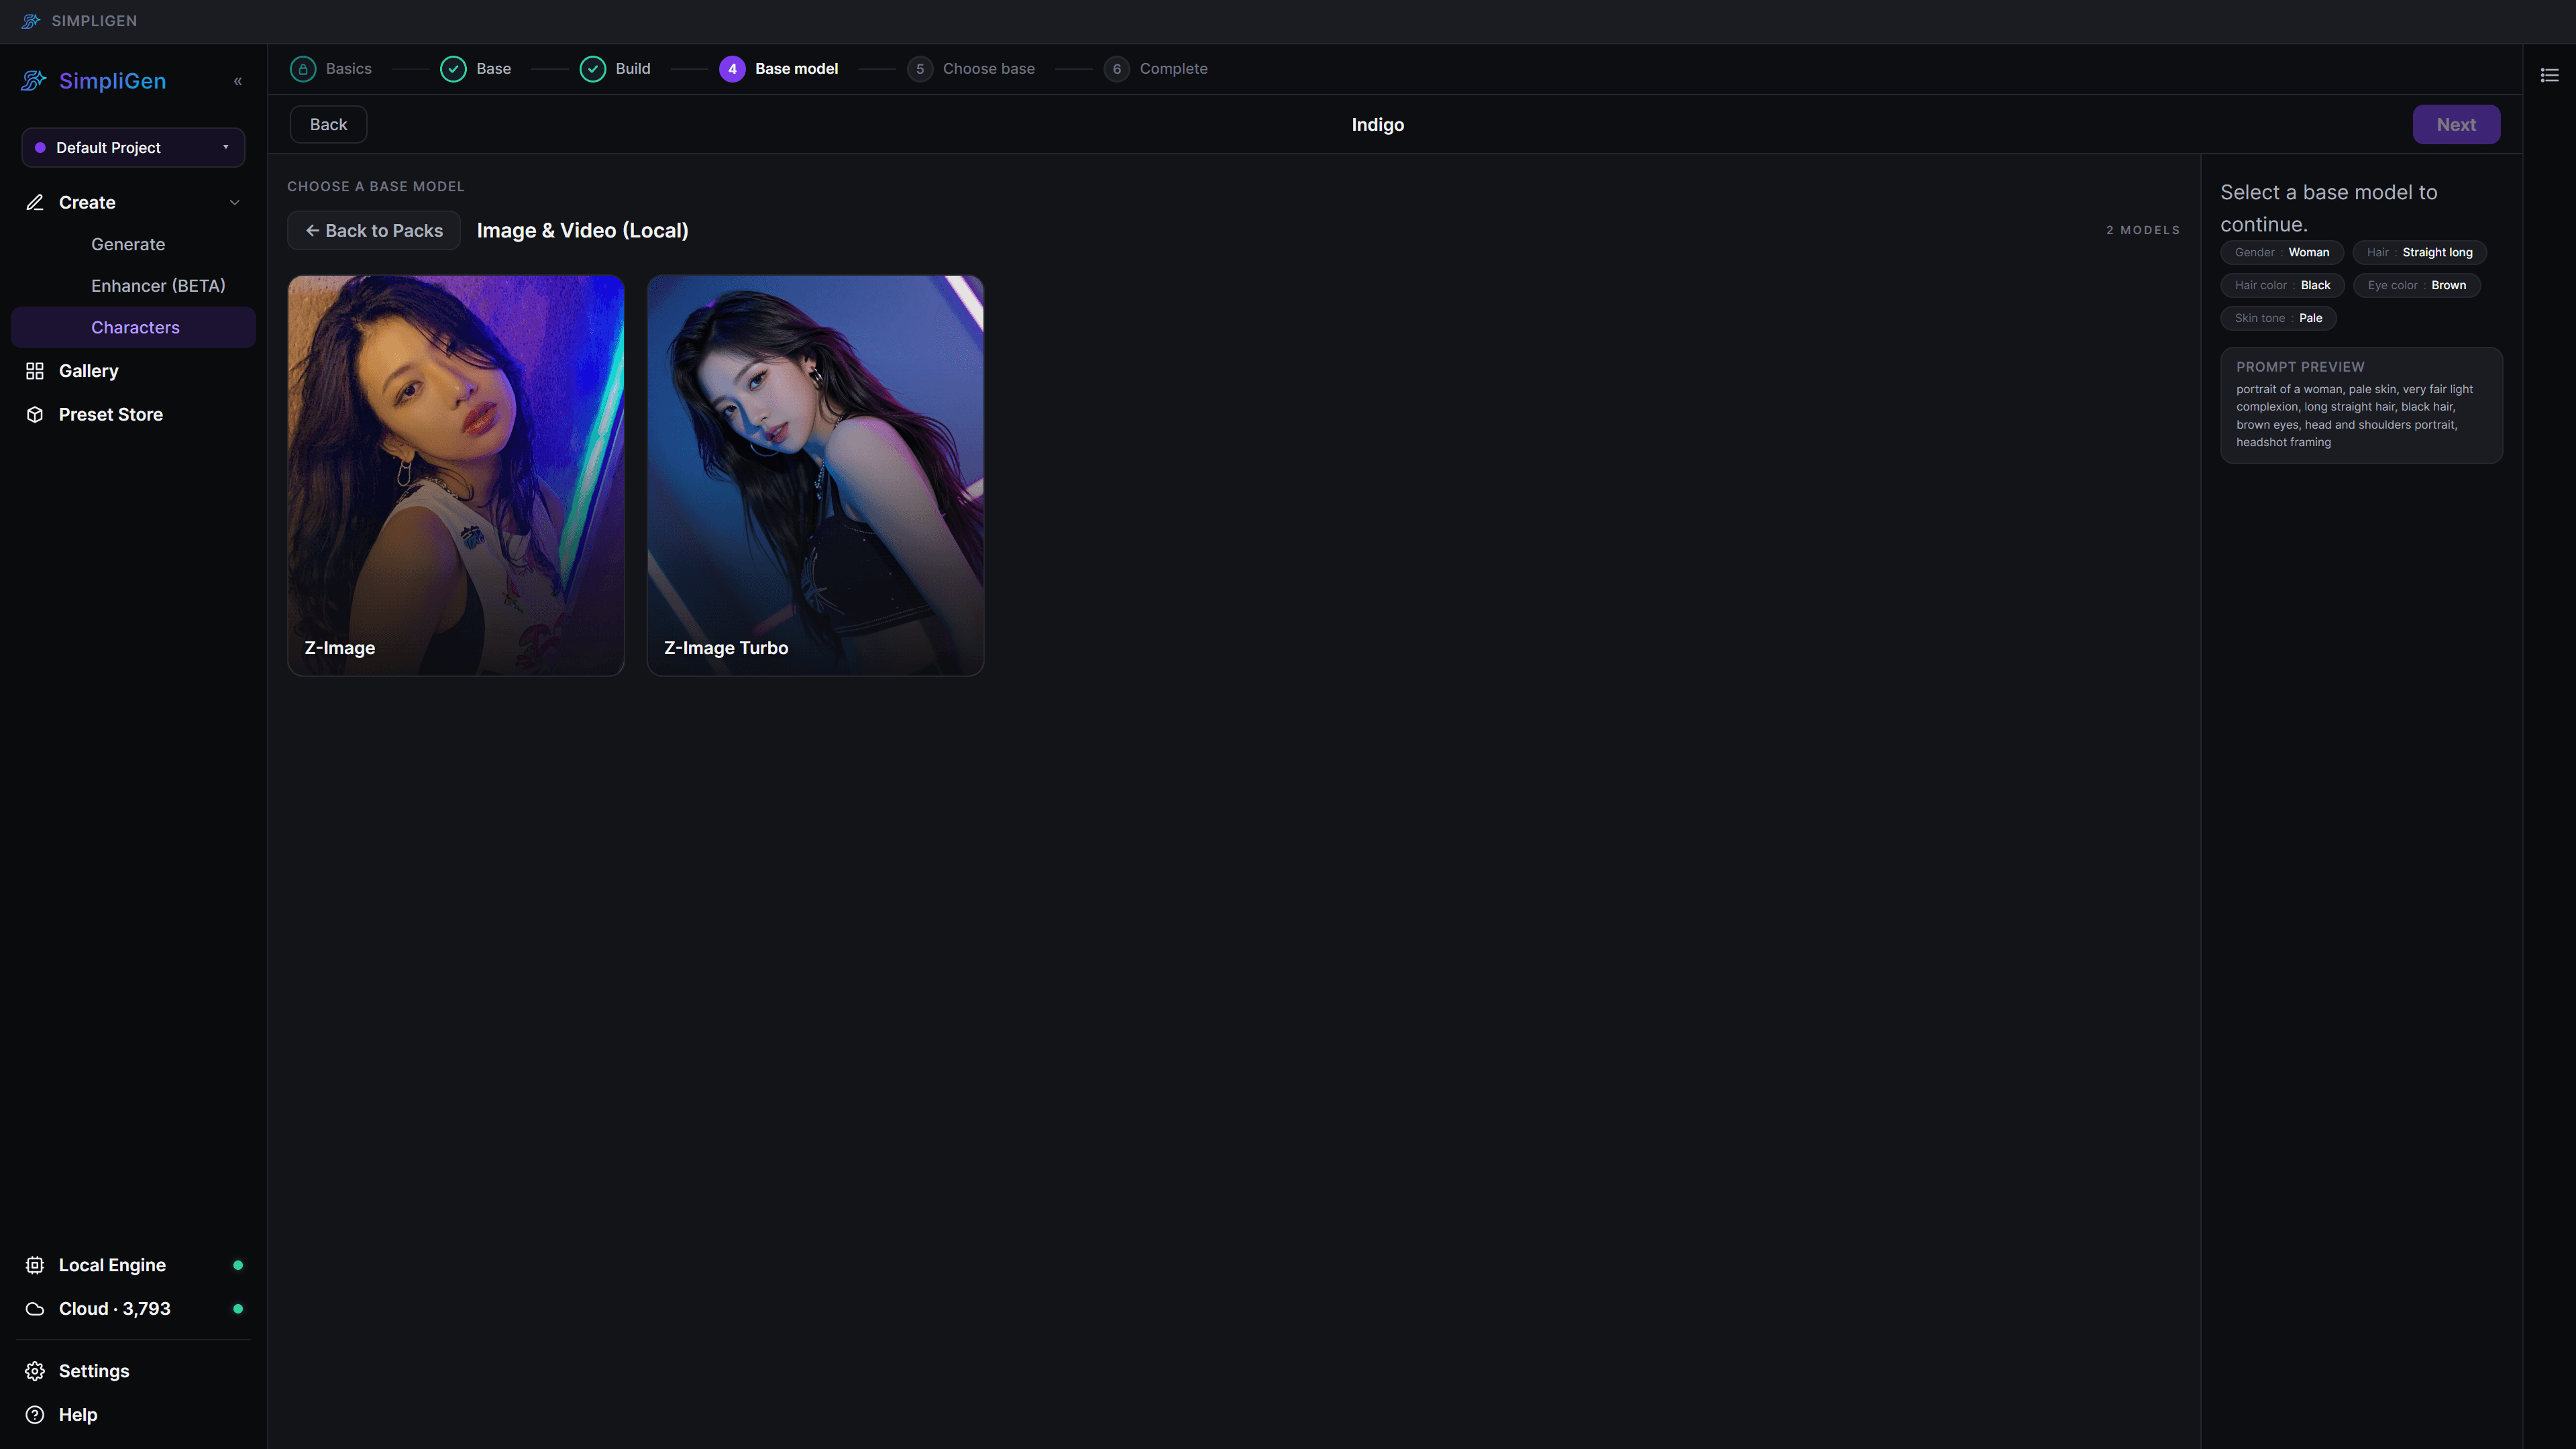This screenshot has width=2576, height=1449.
Task: Click the Preset Store box icon
Action: pyautogui.click(x=35, y=414)
